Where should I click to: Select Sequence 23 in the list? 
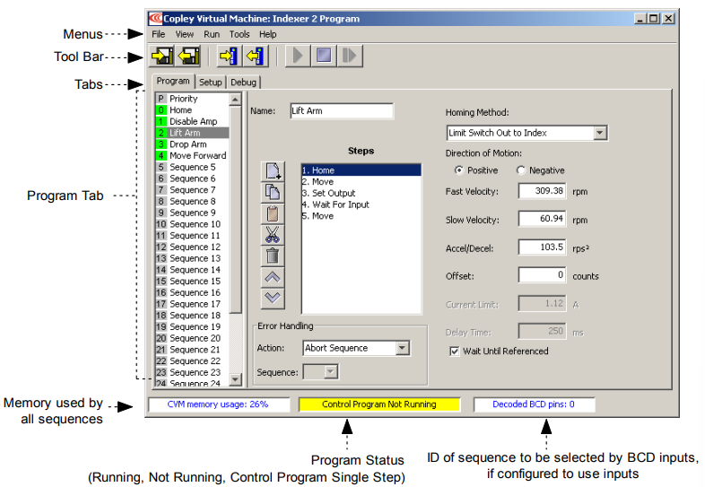pos(192,372)
